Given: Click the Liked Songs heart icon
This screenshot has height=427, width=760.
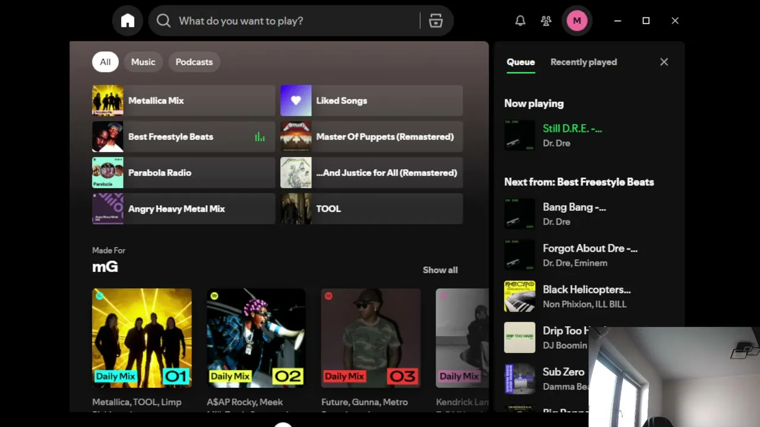Looking at the screenshot, I should pyautogui.click(x=296, y=100).
